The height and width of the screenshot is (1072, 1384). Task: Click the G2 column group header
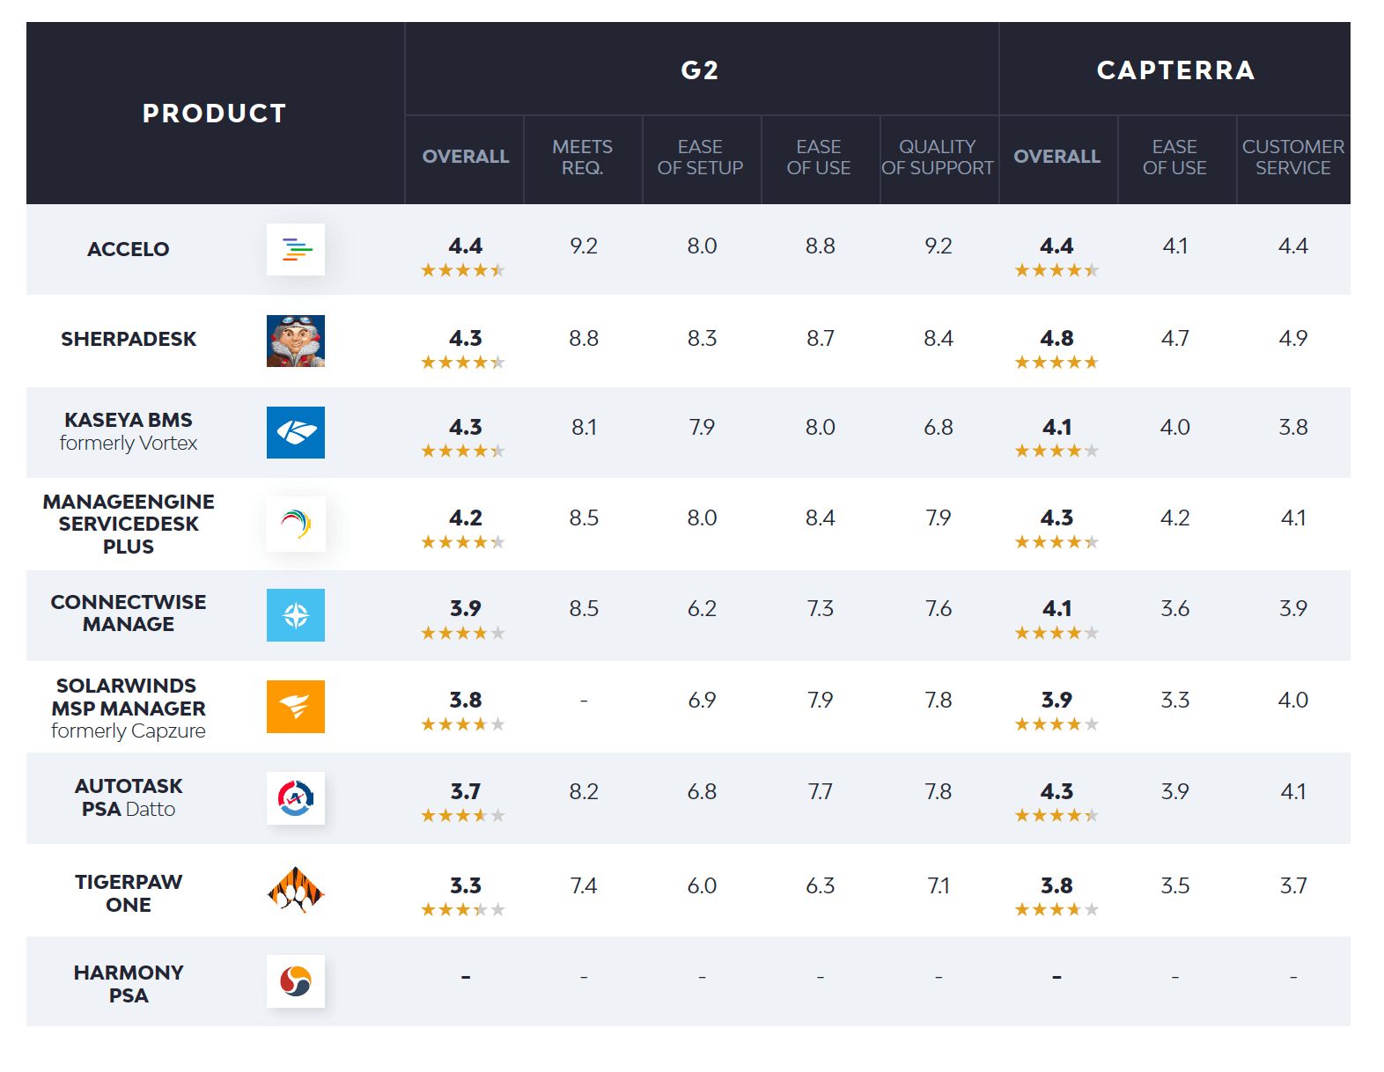pyautogui.click(x=701, y=70)
